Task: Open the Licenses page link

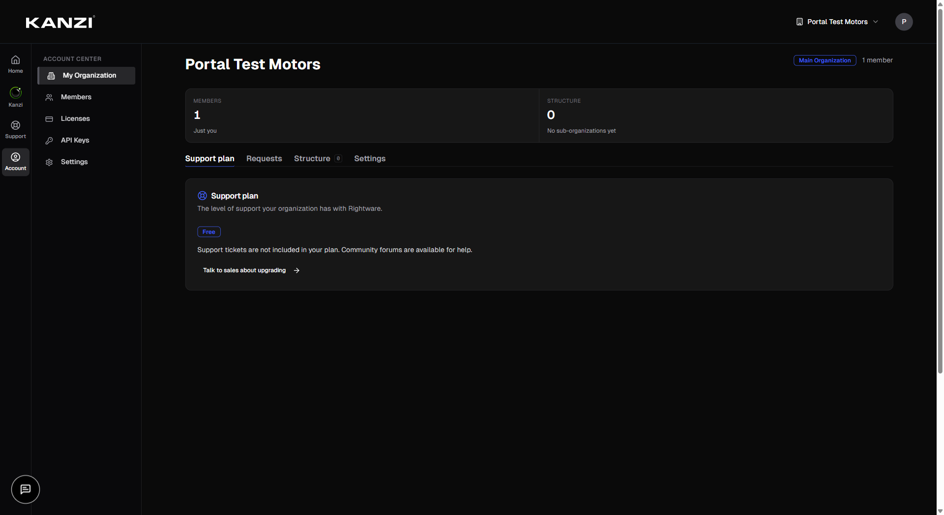Action: click(x=86, y=119)
